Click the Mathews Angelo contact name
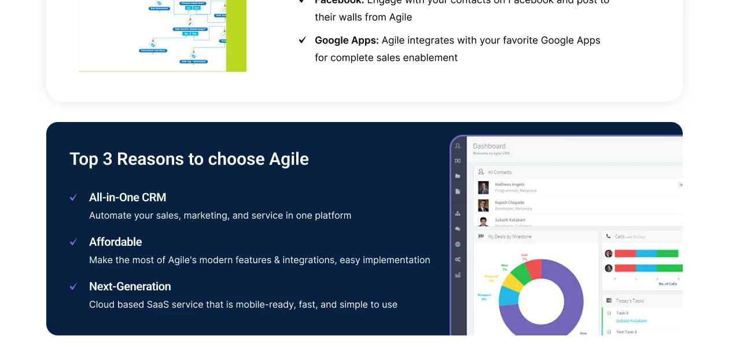 (510, 184)
